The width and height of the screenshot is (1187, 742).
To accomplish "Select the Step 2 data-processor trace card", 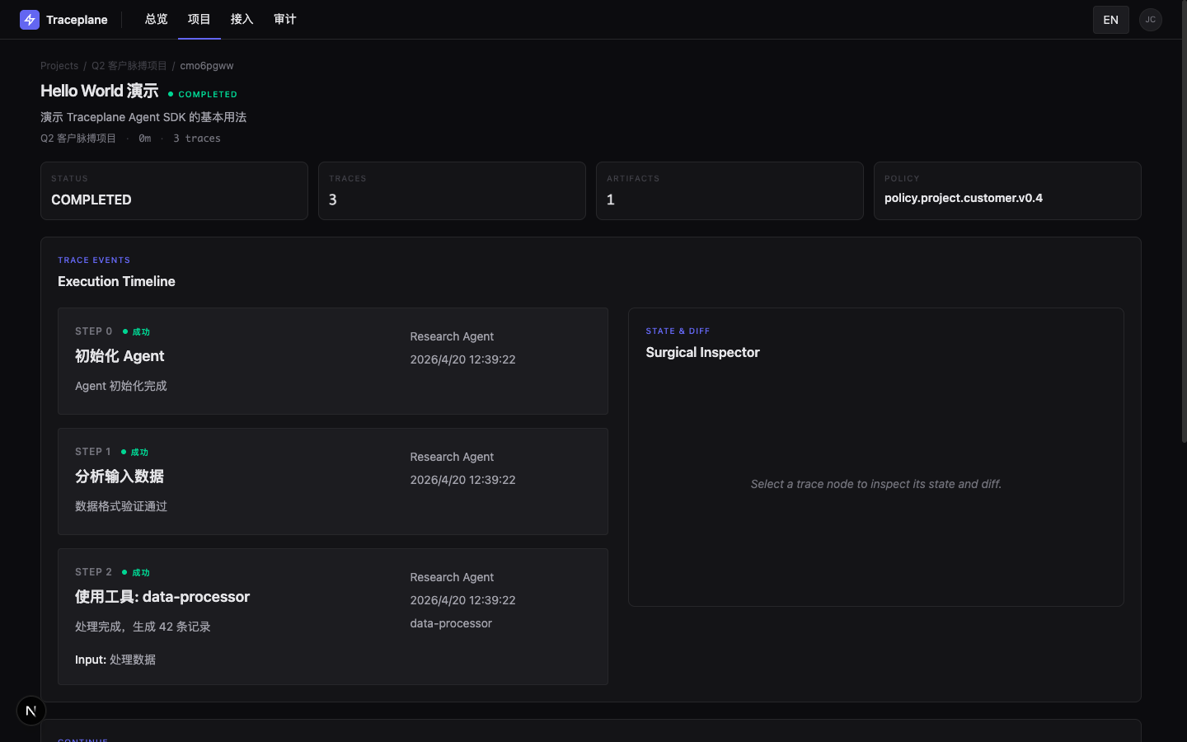I will (333, 617).
